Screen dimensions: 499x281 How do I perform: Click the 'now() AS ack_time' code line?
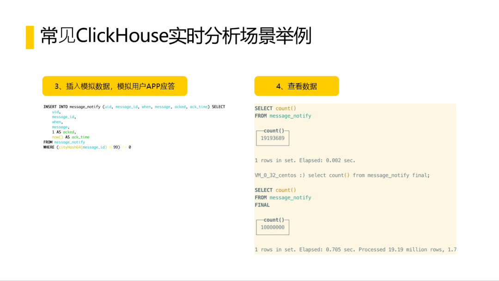coord(71,137)
